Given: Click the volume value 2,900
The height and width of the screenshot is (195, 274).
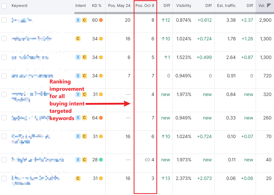Looking at the screenshot, I should pyautogui.click(x=265, y=20).
